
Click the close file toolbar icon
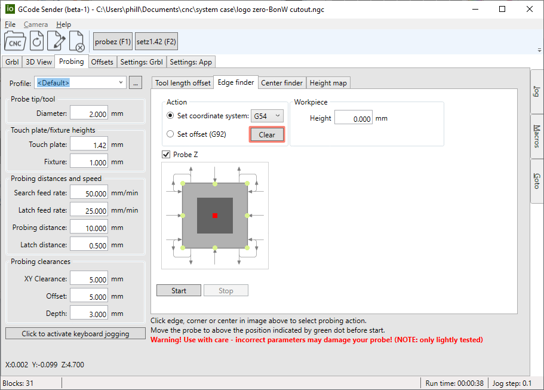click(x=77, y=42)
